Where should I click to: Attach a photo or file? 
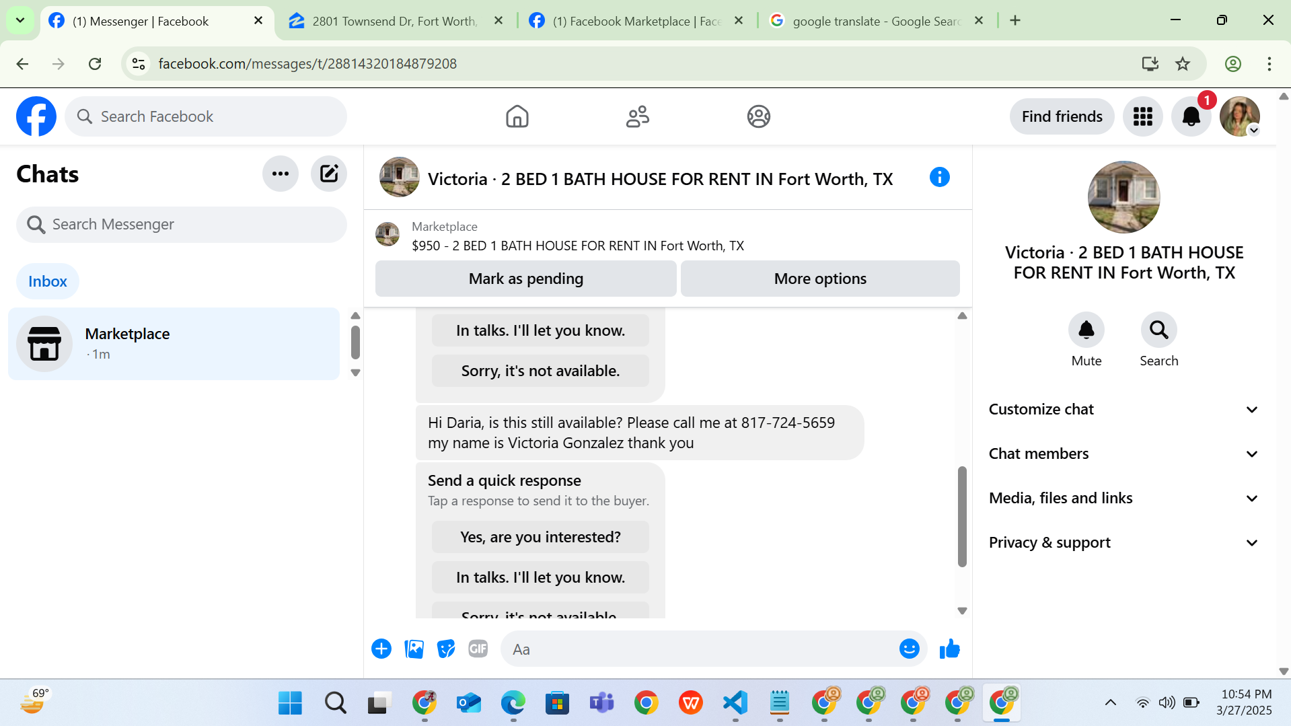click(414, 649)
